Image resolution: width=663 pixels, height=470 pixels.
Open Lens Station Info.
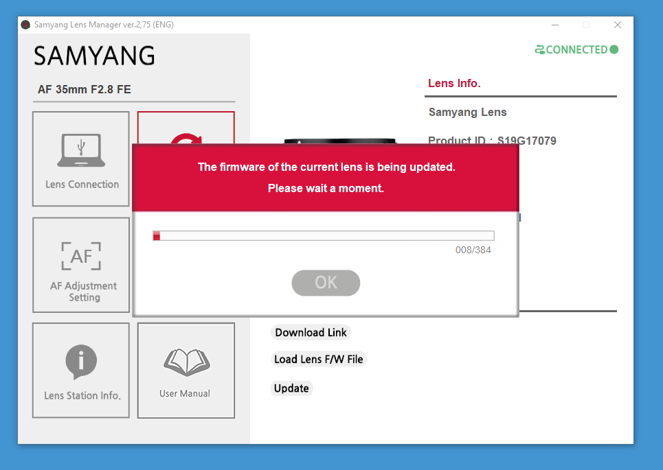click(81, 371)
